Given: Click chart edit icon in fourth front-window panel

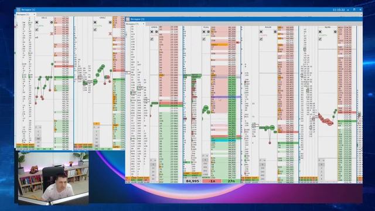Looking at the screenshot, I should click(320, 39).
